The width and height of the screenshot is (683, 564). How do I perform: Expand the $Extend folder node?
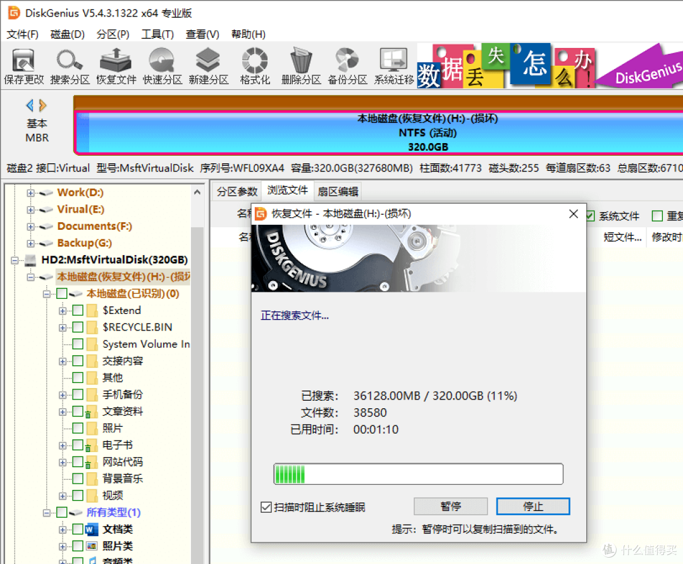pos(63,311)
